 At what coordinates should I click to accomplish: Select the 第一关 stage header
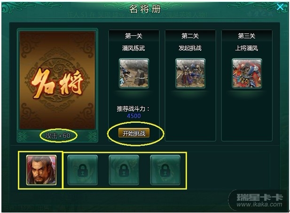[x=133, y=36]
